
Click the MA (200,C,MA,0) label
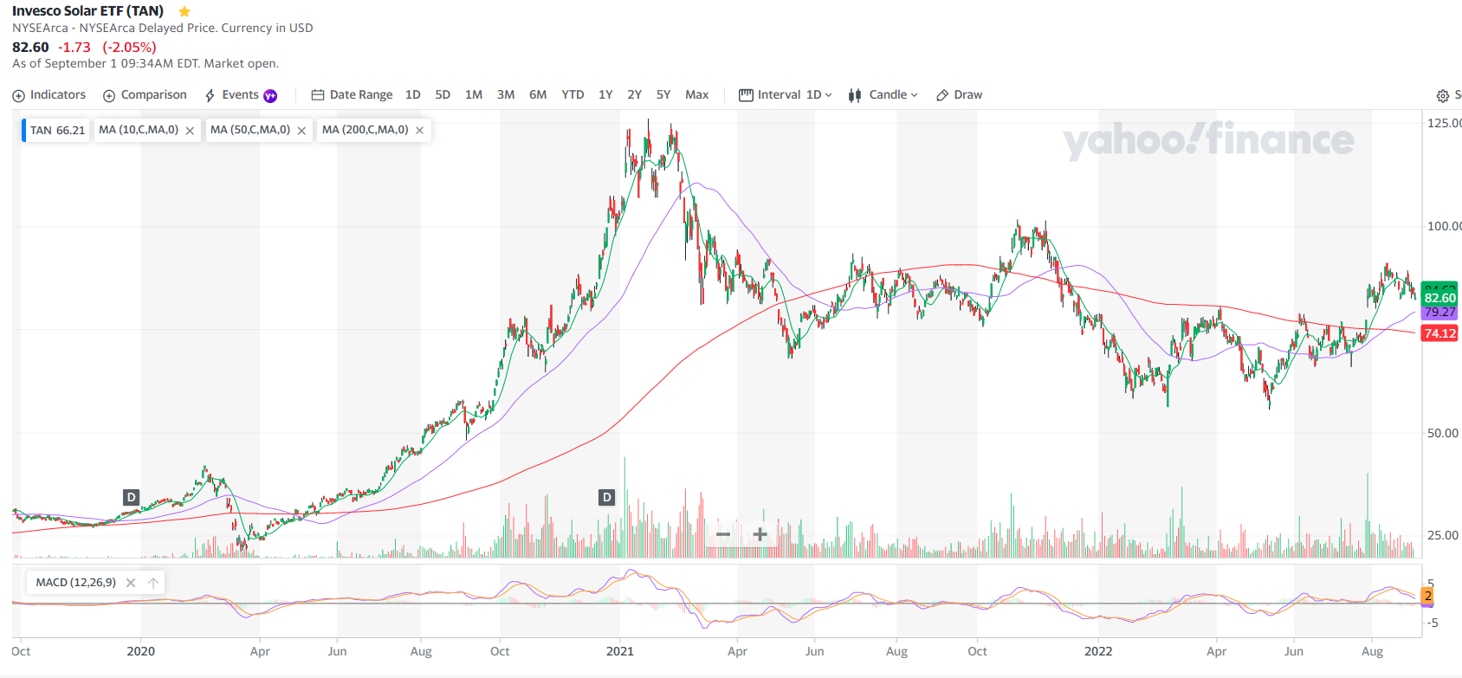[365, 130]
